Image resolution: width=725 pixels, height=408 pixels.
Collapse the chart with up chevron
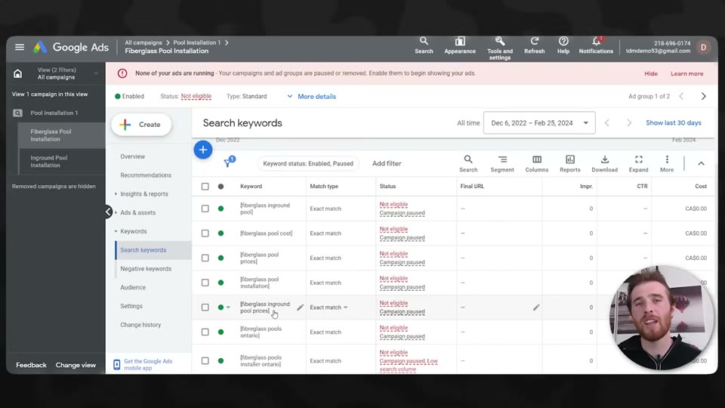701,163
